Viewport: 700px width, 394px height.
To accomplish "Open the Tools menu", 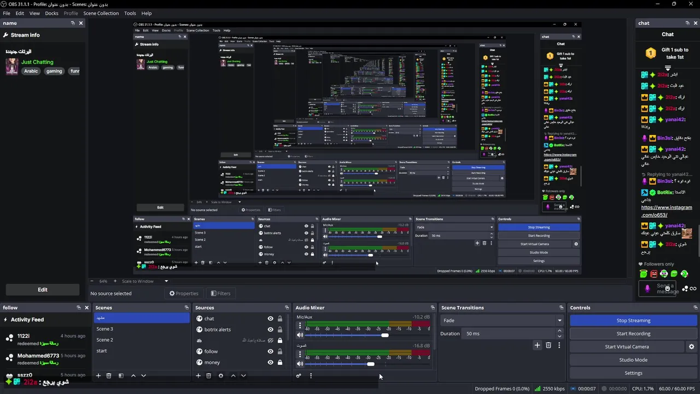I will (130, 13).
